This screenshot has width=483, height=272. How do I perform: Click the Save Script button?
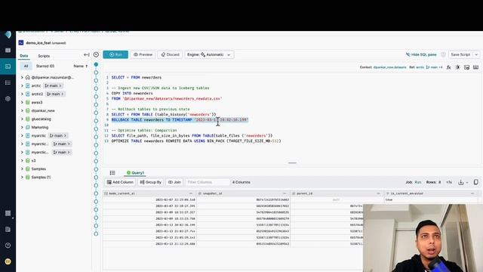[x=460, y=54]
